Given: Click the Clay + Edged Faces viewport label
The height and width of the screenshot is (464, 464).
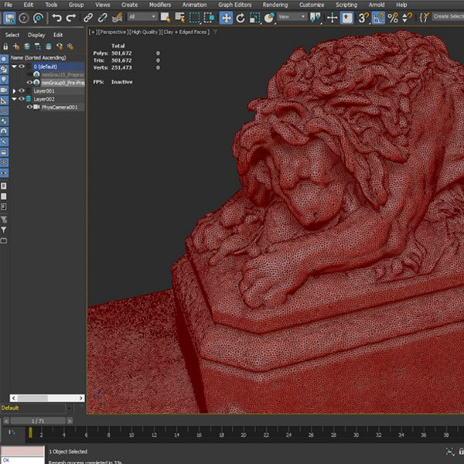Looking at the screenshot, I should coord(186,32).
